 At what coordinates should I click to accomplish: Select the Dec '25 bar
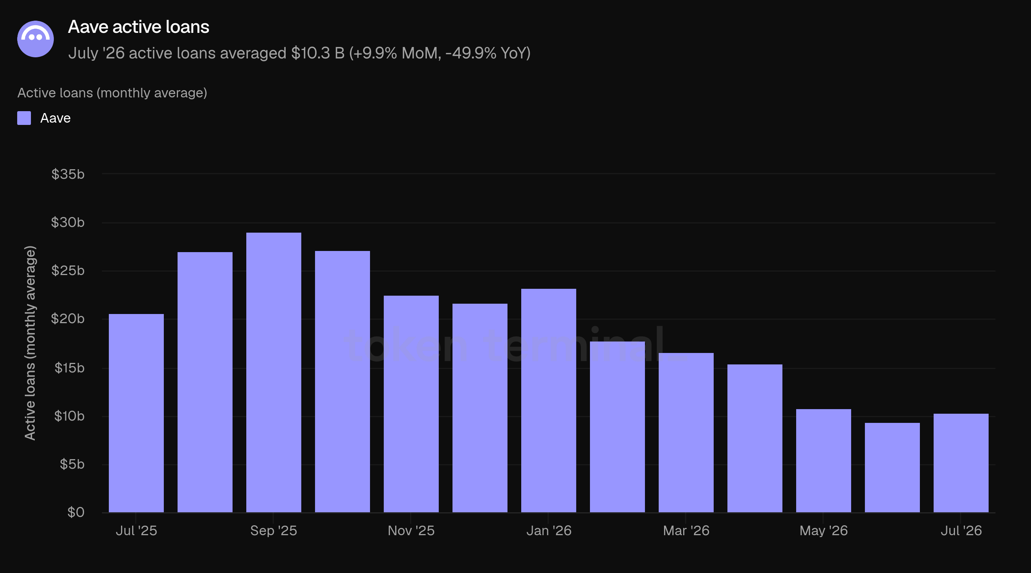pos(480,408)
